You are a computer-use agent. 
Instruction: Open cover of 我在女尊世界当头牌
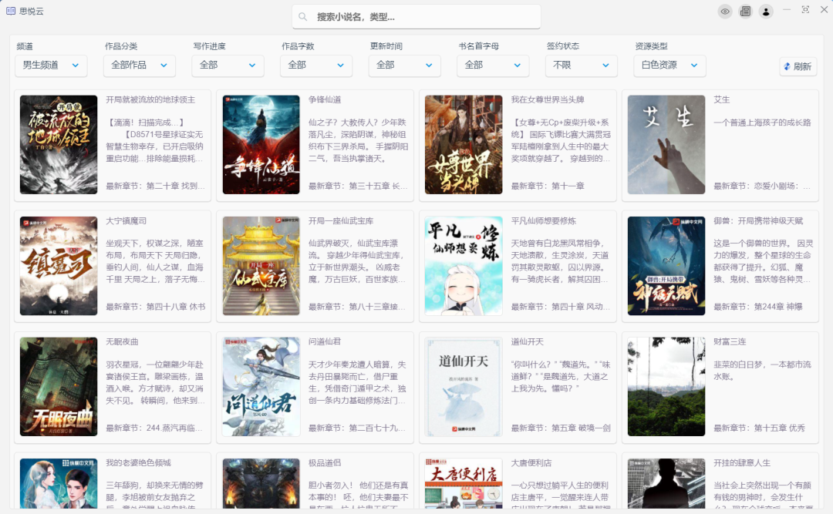point(464,144)
